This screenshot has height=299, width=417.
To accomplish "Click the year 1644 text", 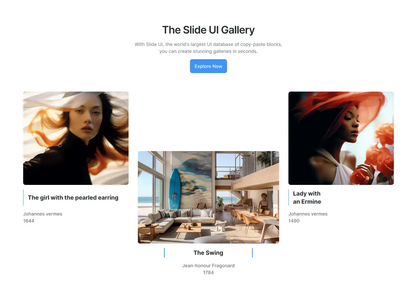I will pyautogui.click(x=29, y=221).
